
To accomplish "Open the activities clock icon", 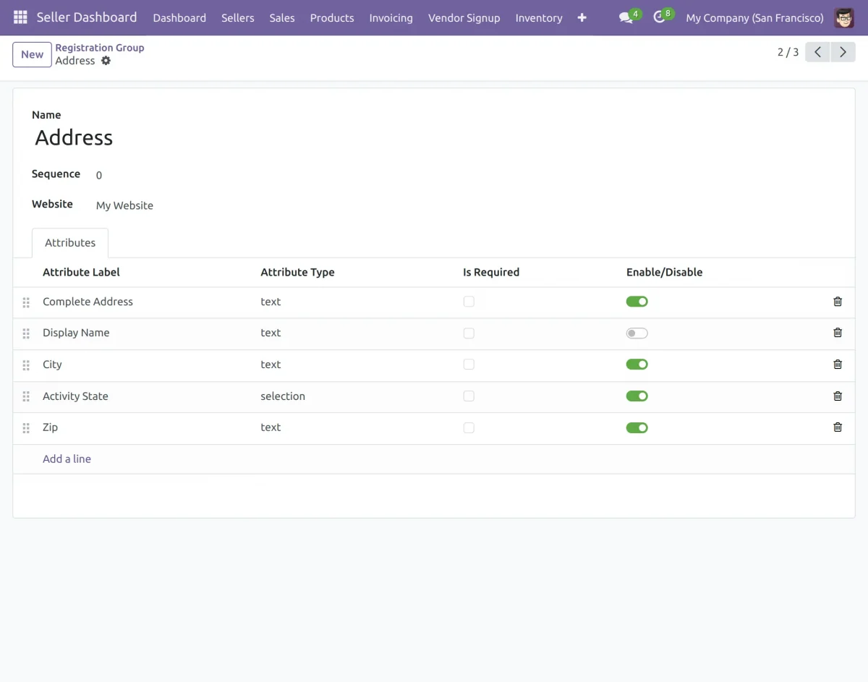I will [659, 17].
